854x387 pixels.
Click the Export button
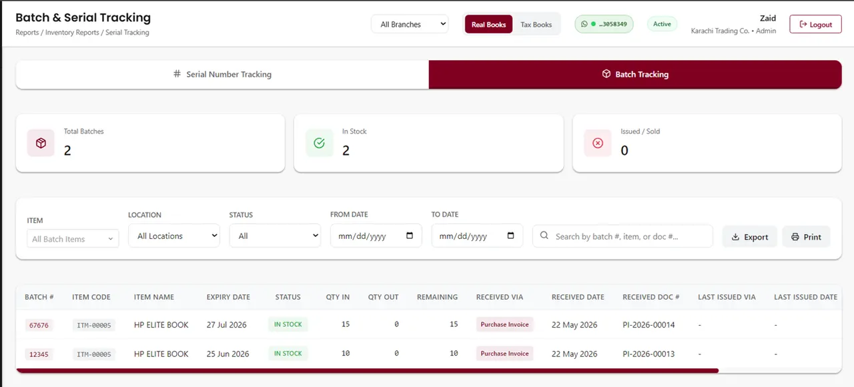(x=750, y=236)
